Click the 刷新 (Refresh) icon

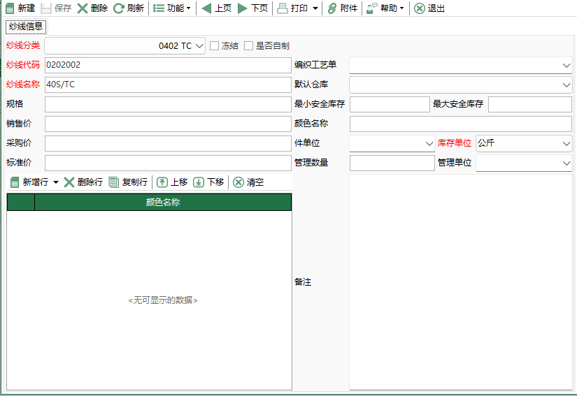[119, 8]
